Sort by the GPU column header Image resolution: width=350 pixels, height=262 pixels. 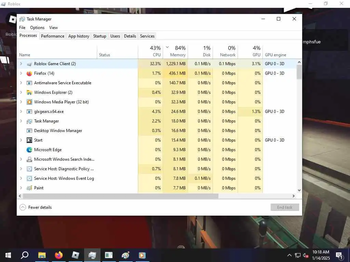[251, 52]
